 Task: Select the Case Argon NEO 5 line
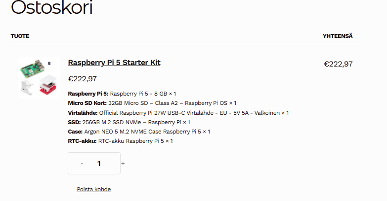pyautogui.click(x=139, y=132)
